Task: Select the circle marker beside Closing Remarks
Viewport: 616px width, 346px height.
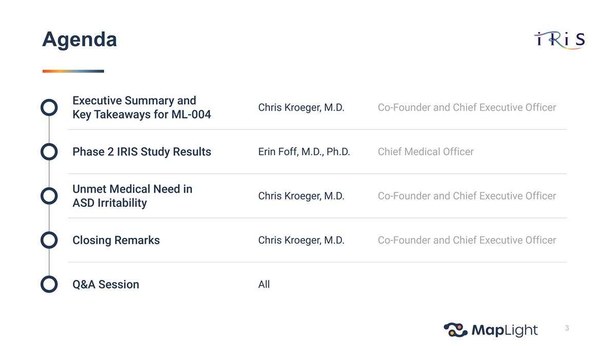Action: tap(49, 240)
